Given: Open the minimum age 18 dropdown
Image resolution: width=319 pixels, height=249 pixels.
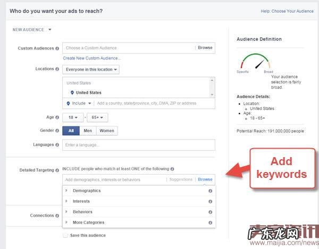Looking at the screenshot, I should tap(73, 117).
